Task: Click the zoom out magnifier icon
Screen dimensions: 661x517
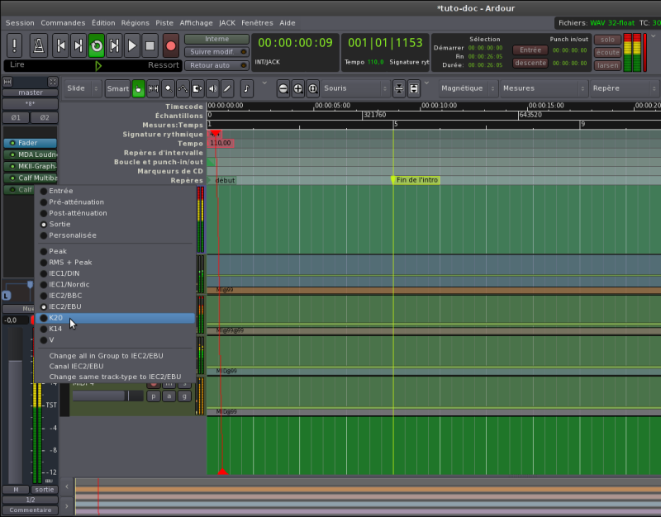Action: tap(283, 88)
